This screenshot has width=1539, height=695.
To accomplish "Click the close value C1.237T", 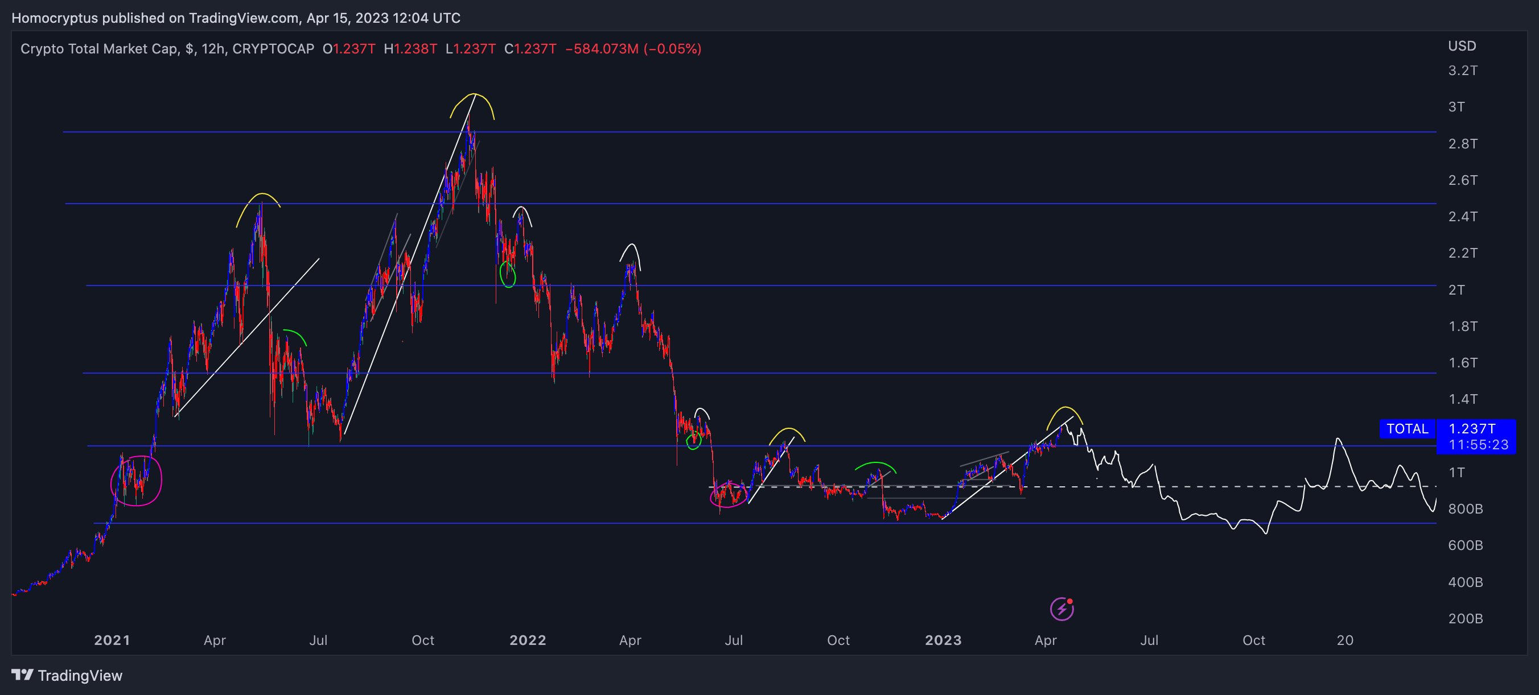I will point(530,49).
